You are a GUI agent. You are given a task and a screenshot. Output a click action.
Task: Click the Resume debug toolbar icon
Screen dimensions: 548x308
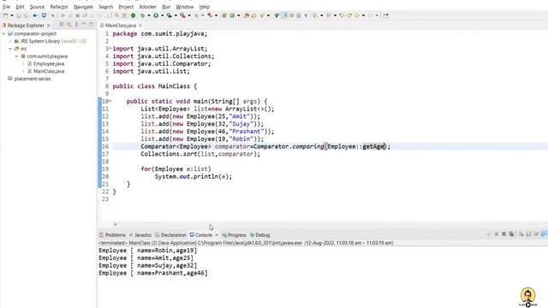tap(63, 15)
